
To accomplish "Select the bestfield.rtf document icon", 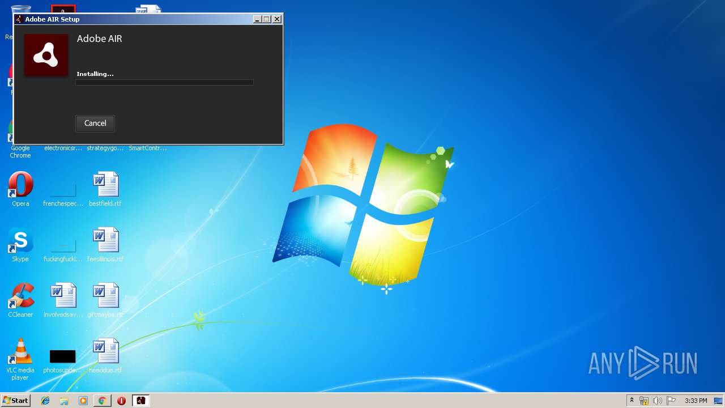I will click(x=105, y=189).
